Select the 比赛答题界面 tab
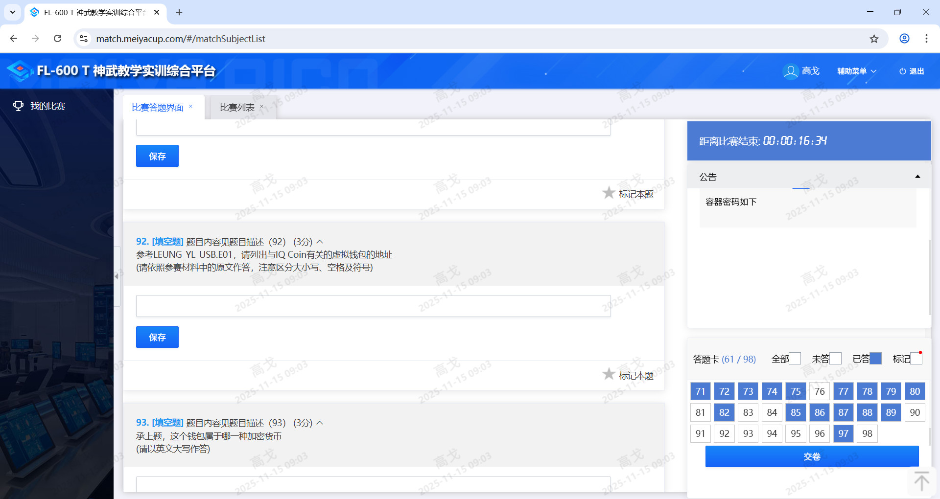This screenshot has width=940, height=499. click(x=157, y=108)
